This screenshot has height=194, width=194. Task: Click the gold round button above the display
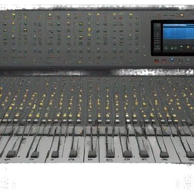click(181, 15)
